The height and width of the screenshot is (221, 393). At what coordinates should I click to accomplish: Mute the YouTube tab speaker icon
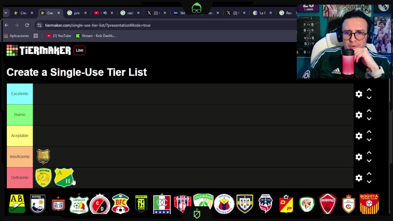105,13
